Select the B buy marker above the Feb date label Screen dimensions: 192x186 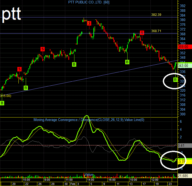point(74,64)
